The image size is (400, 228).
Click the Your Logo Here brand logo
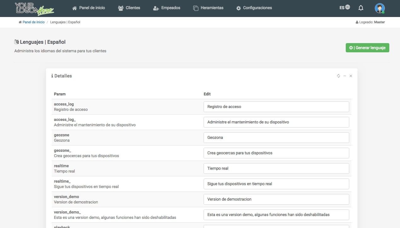point(34,9)
